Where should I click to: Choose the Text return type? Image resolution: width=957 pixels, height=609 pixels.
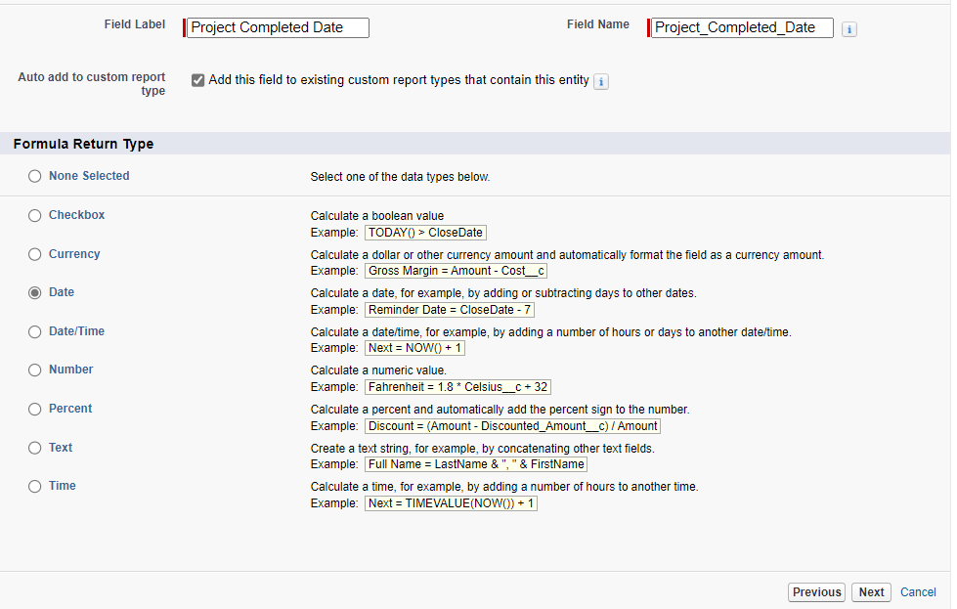point(35,448)
